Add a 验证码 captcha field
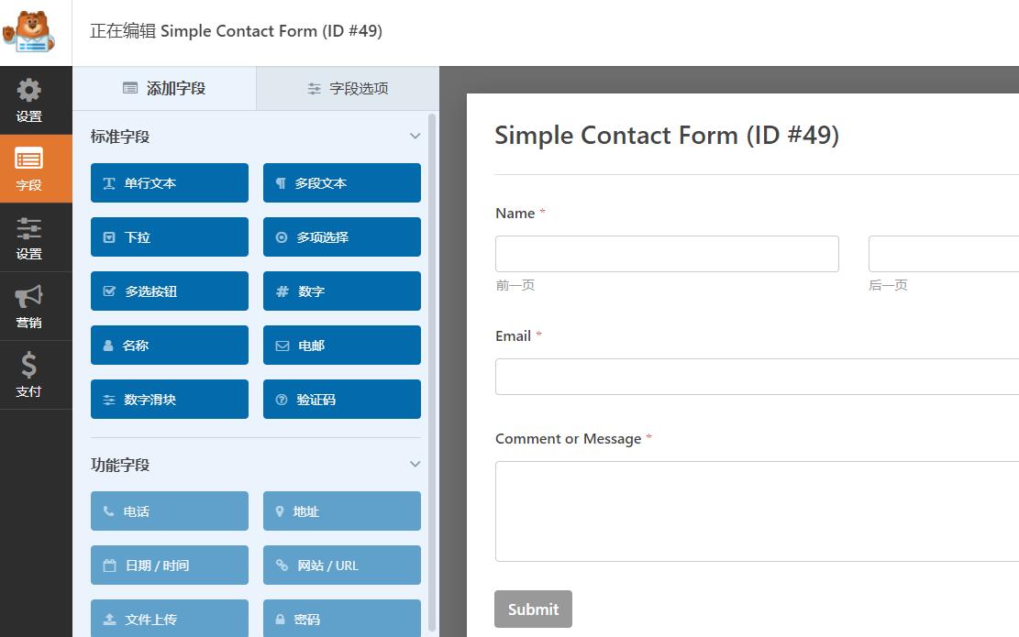The width and height of the screenshot is (1019, 637). pos(342,400)
